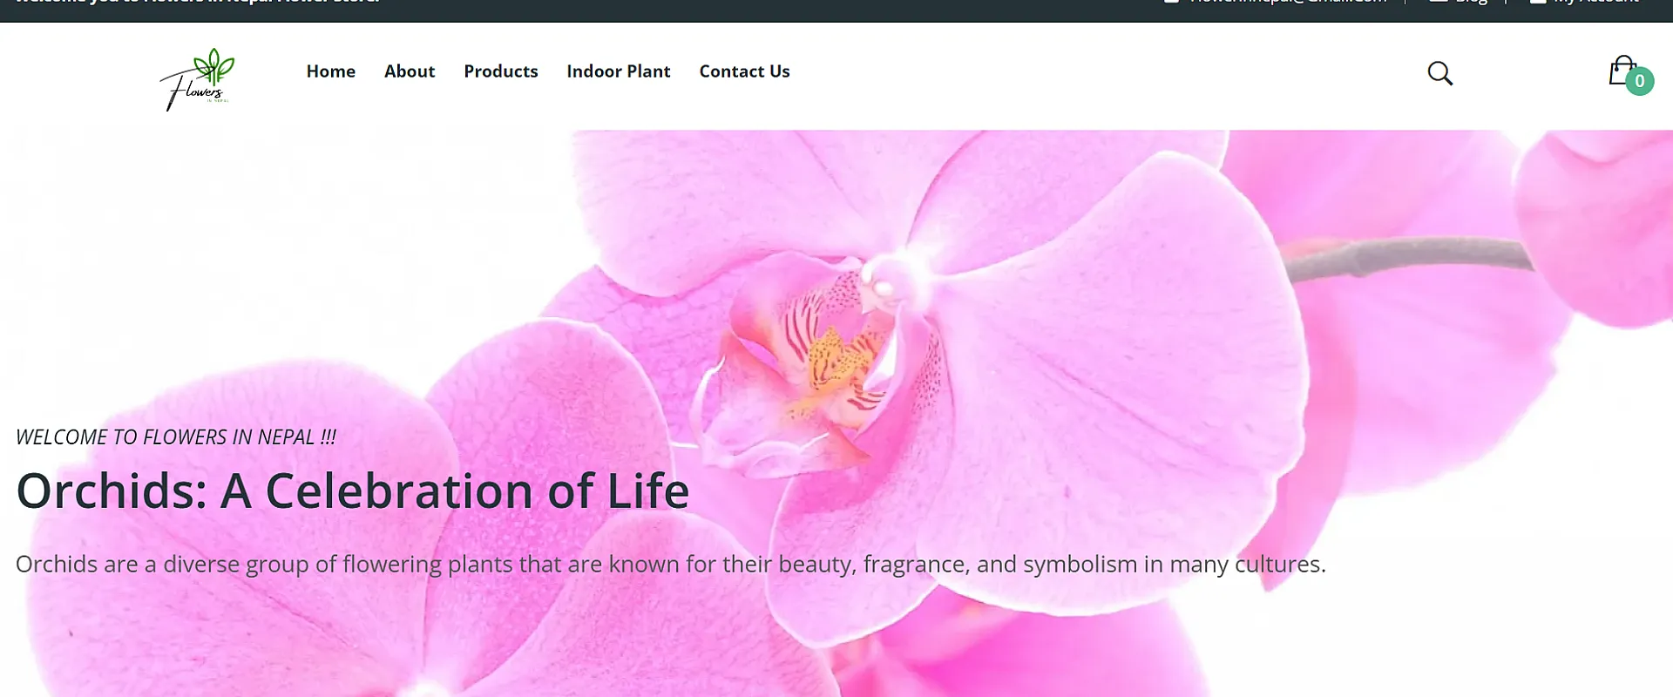Click the 'WELCOME TO FLOWERS IN NEPAL' tagline
This screenshot has height=697, width=1673.
click(176, 437)
